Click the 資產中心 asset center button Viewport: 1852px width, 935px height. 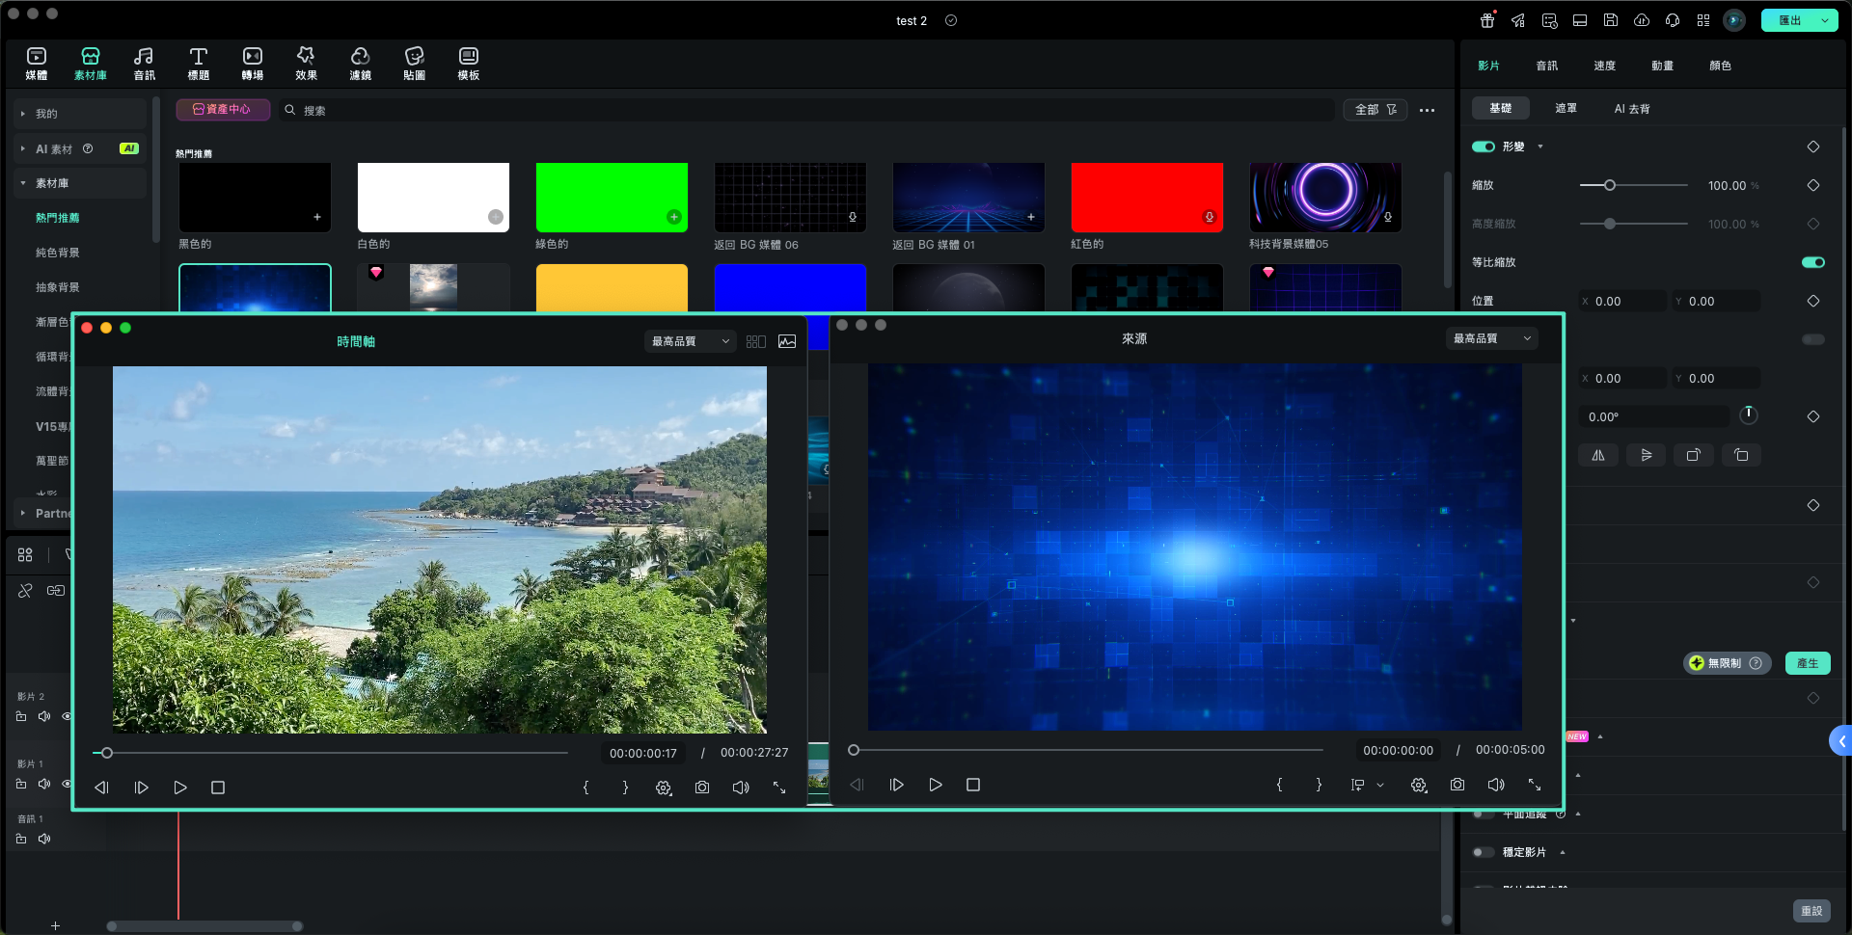(x=222, y=110)
